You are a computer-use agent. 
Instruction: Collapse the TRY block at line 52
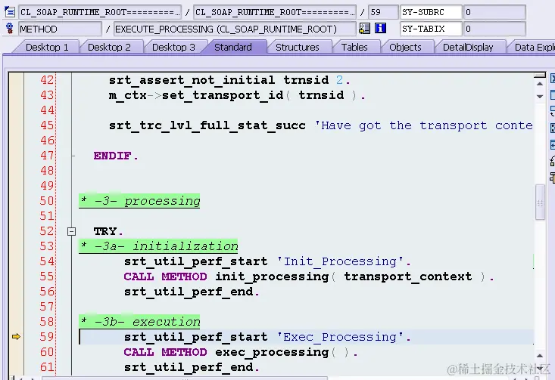[71, 231]
